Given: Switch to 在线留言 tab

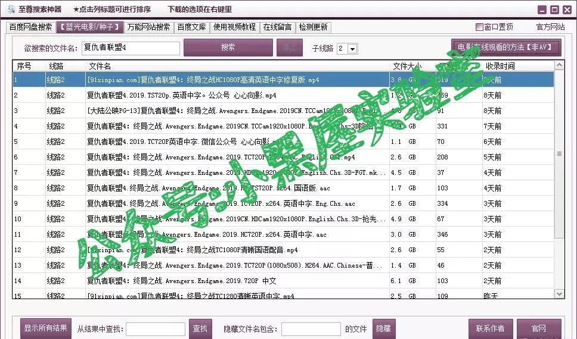Looking at the screenshot, I should 277,27.
